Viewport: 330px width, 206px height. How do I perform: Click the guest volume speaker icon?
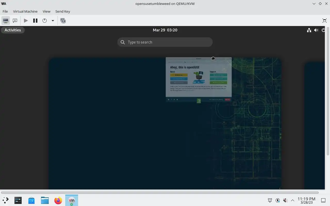tap(316, 30)
